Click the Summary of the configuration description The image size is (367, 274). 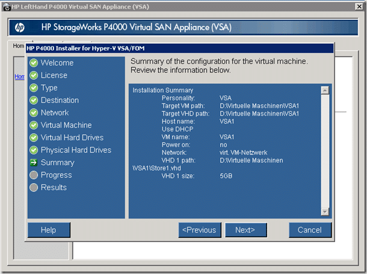click(220, 66)
